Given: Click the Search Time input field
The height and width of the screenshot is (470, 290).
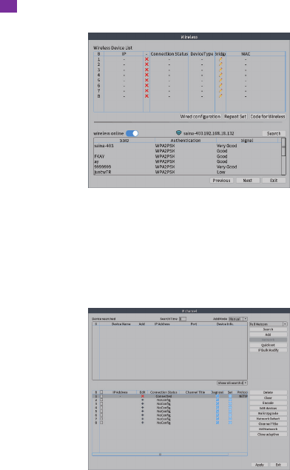Looking at the screenshot, I should pyautogui.click(x=183, y=319).
